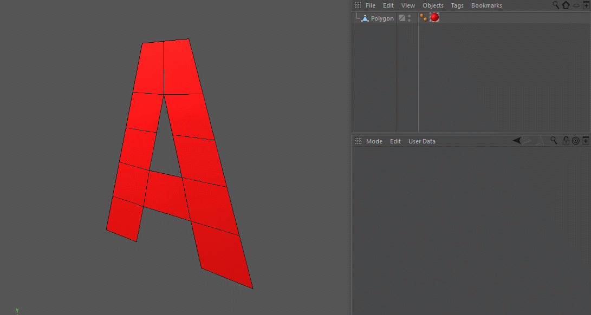Open the User Data menu
This screenshot has width=591, height=315.
point(422,141)
